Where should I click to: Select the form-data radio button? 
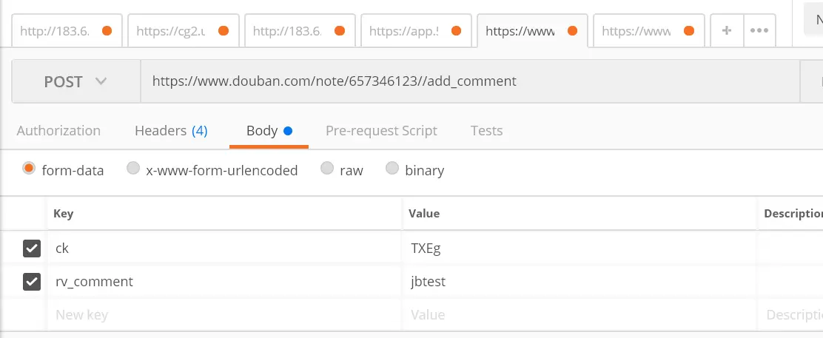(x=29, y=169)
